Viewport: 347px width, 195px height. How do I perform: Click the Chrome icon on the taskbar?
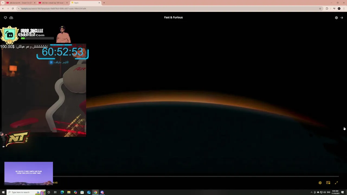[x=95, y=192]
